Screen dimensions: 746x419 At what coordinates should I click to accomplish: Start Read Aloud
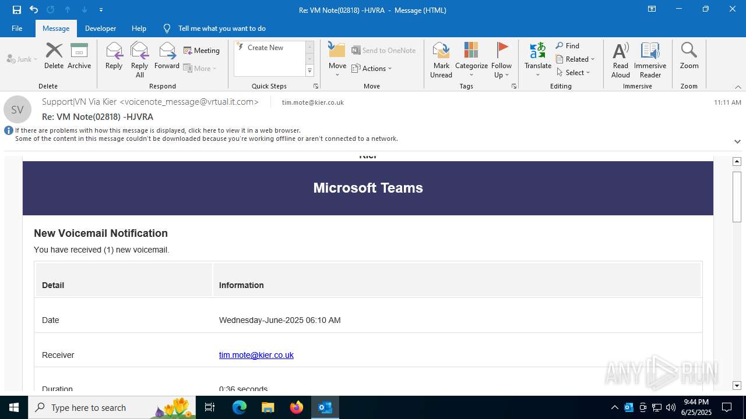pos(621,60)
